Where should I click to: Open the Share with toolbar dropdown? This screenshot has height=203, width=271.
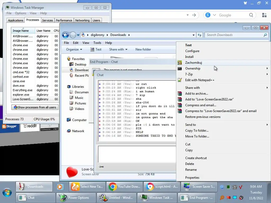(118, 49)
